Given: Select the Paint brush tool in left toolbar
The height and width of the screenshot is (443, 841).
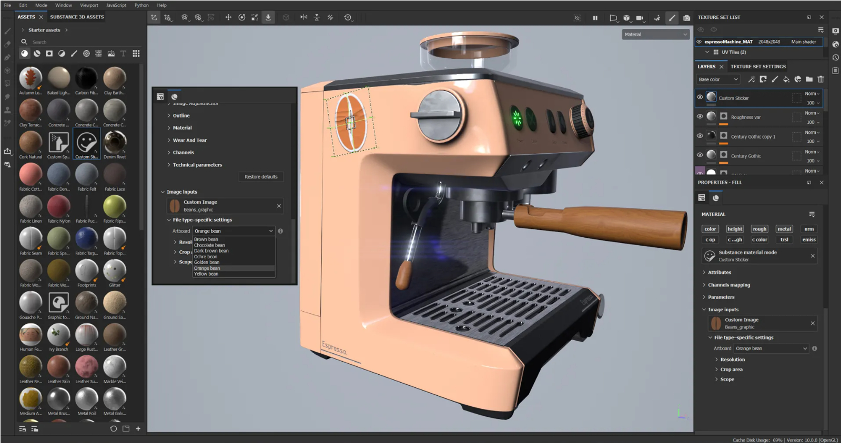Looking at the screenshot, I should click(x=7, y=31).
